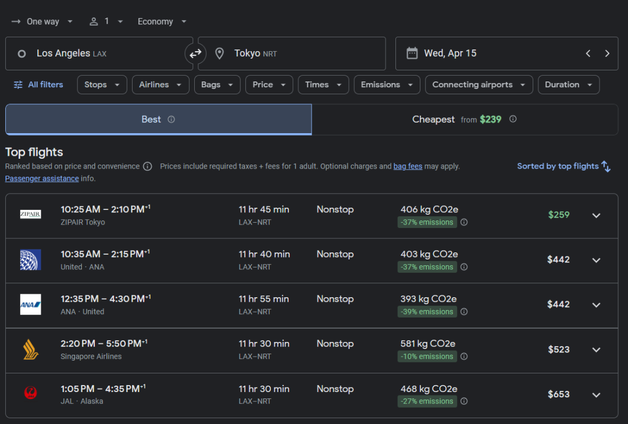Image resolution: width=628 pixels, height=424 pixels.
Task: Click info icon after price and convenience text
Action: click(x=148, y=166)
